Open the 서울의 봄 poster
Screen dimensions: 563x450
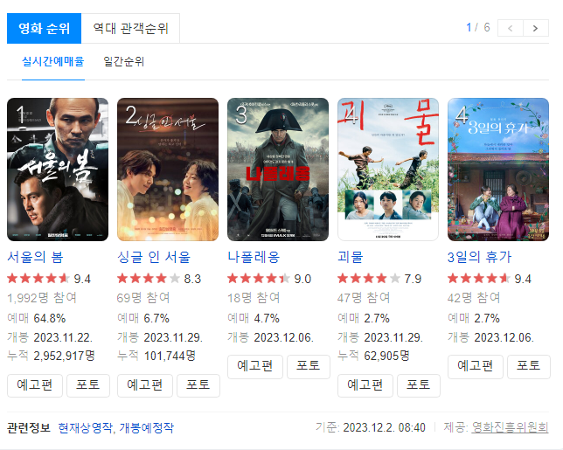point(58,170)
